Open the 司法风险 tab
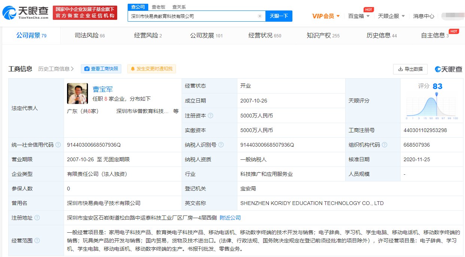The image size is (465, 257). tap(90, 36)
